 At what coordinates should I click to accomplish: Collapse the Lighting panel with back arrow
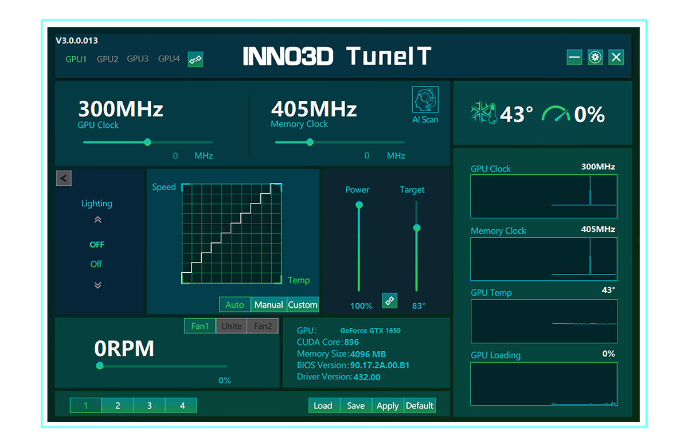64,178
